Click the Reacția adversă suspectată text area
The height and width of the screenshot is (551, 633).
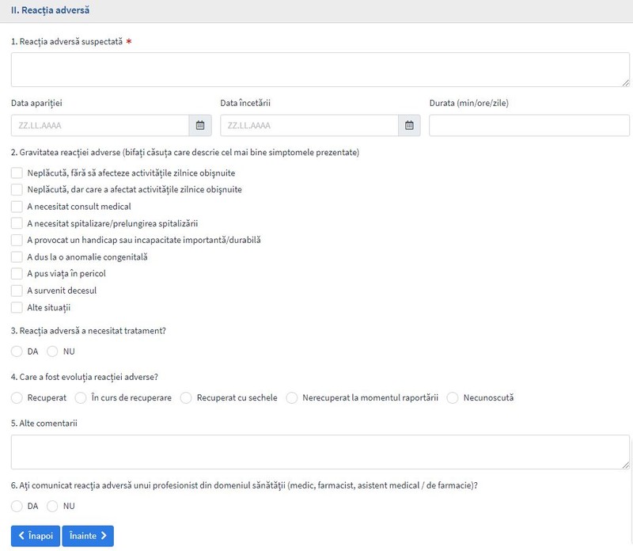click(320, 70)
